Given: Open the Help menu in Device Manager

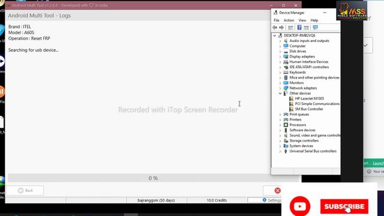Looking at the screenshot, I should [x=314, y=20].
